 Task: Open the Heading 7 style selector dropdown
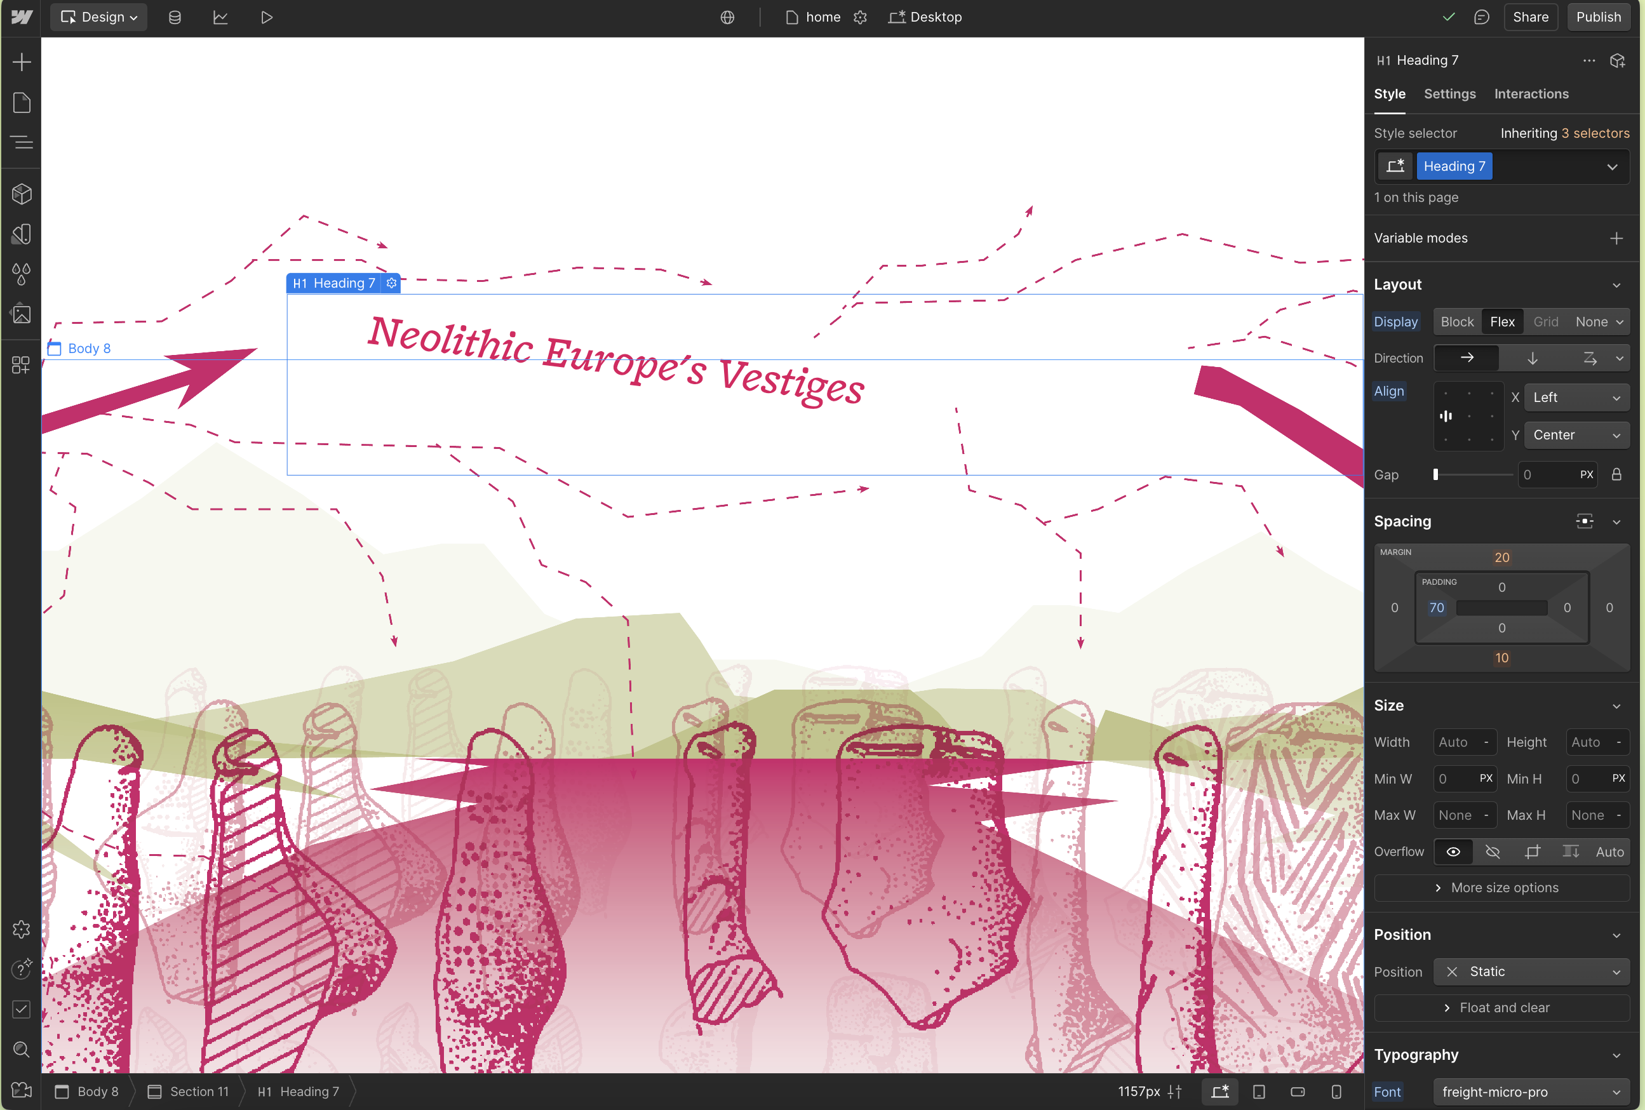(1612, 167)
